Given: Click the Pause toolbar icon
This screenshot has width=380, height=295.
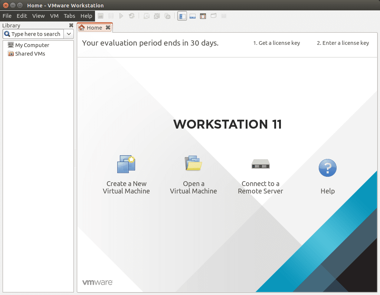Looking at the screenshot, I should click(x=111, y=16).
